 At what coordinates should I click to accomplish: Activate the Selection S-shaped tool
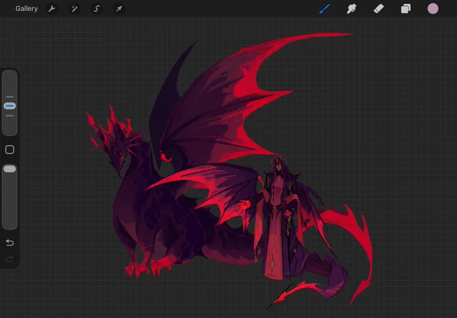point(97,9)
